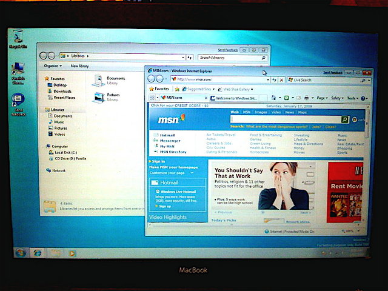Select the Images search tab on MSN
Viewport: 388px width, 291px height.
[261, 112]
